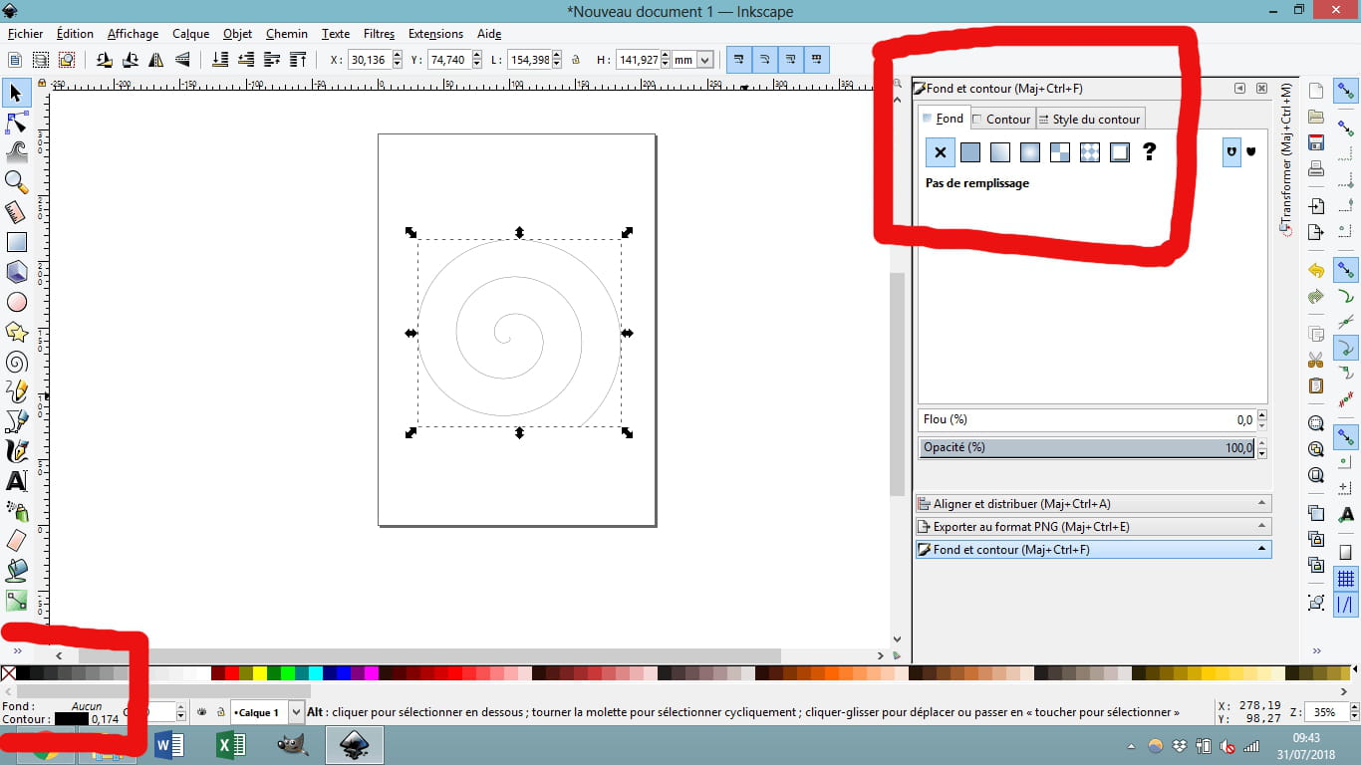Click the yellow Undo arrow
The image size is (1361, 765).
(x=1316, y=271)
